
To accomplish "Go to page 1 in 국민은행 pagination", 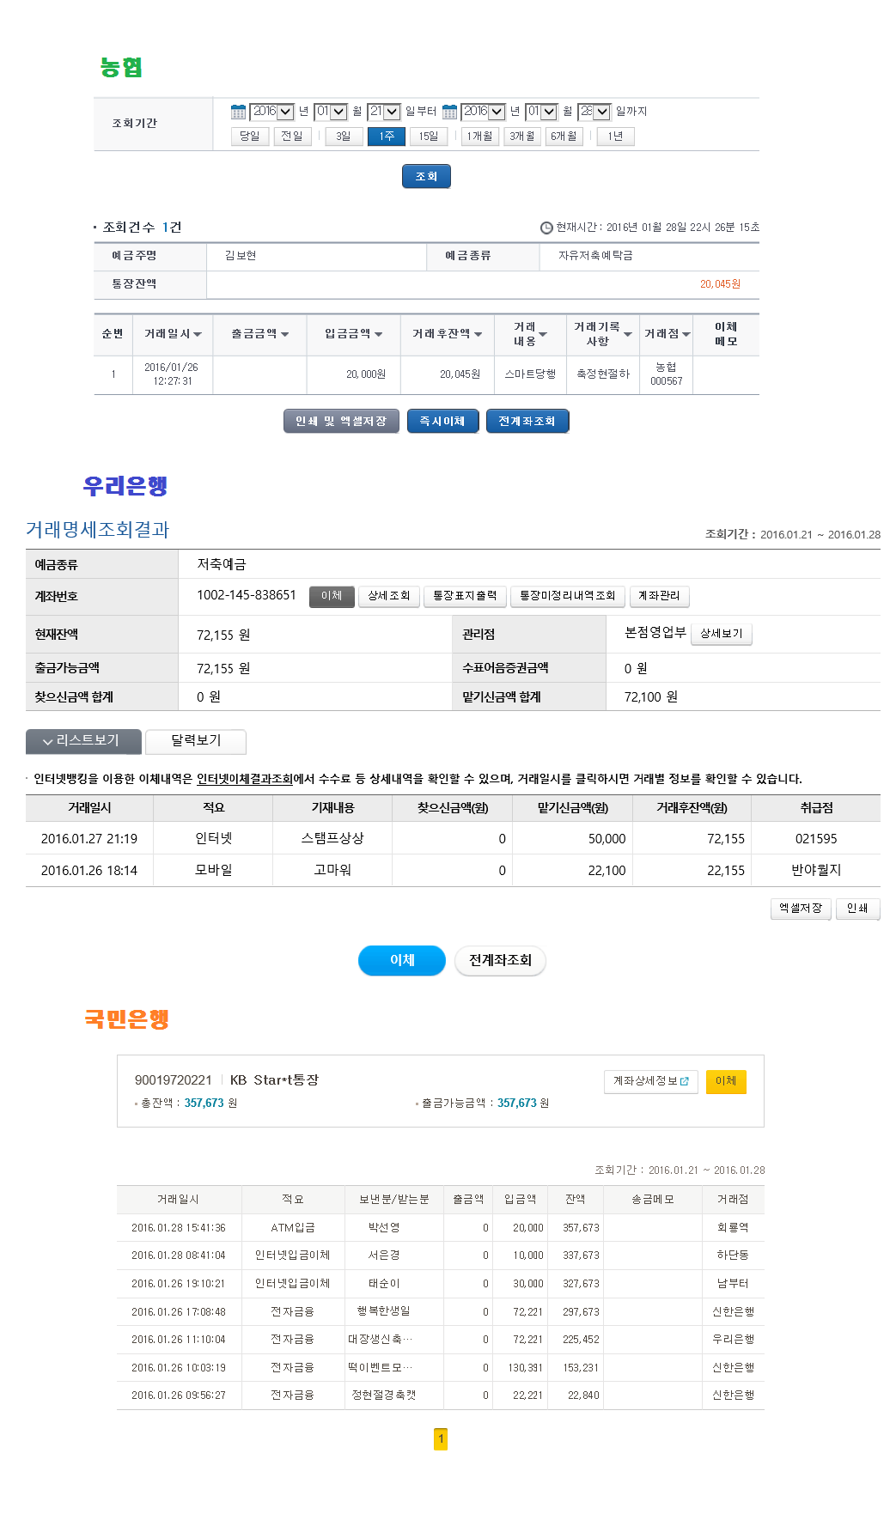I will click(x=441, y=1438).
